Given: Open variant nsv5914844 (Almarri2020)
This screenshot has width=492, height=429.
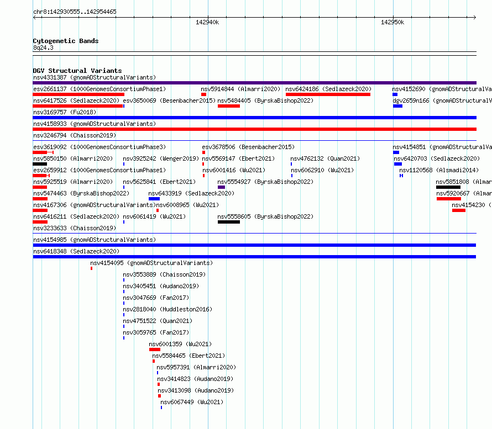Looking at the screenshot, I should pyautogui.click(x=240, y=89).
